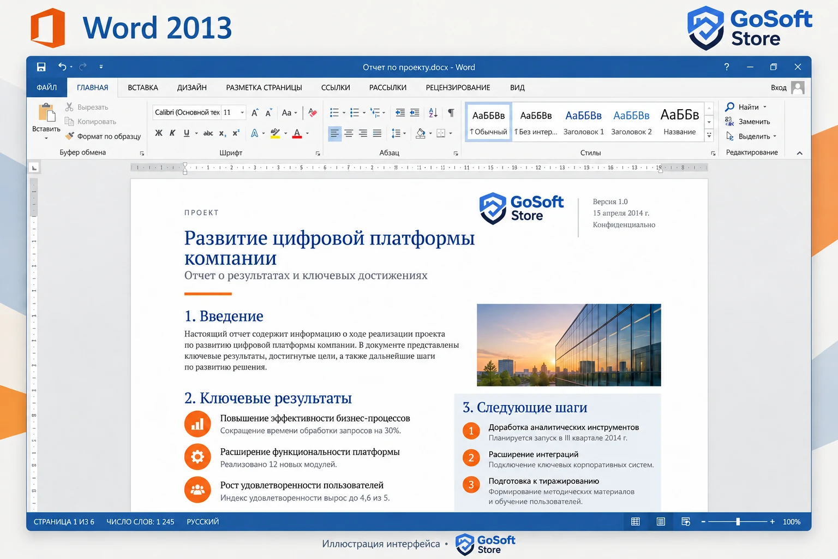Screen dimensions: 838x559
Task: Switch to Web Layout view in status bar
Action: pyautogui.click(x=686, y=522)
